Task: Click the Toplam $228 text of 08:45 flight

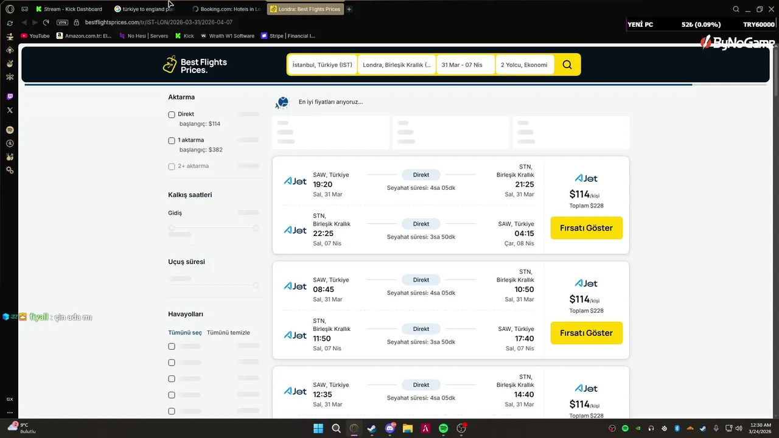Action: [x=587, y=311]
